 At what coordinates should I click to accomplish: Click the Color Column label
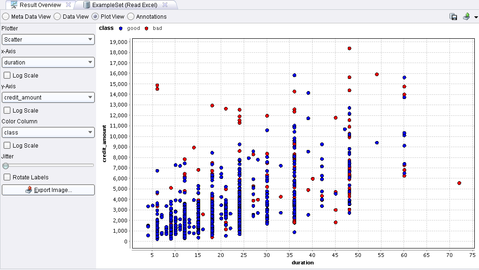click(x=20, y=121)
